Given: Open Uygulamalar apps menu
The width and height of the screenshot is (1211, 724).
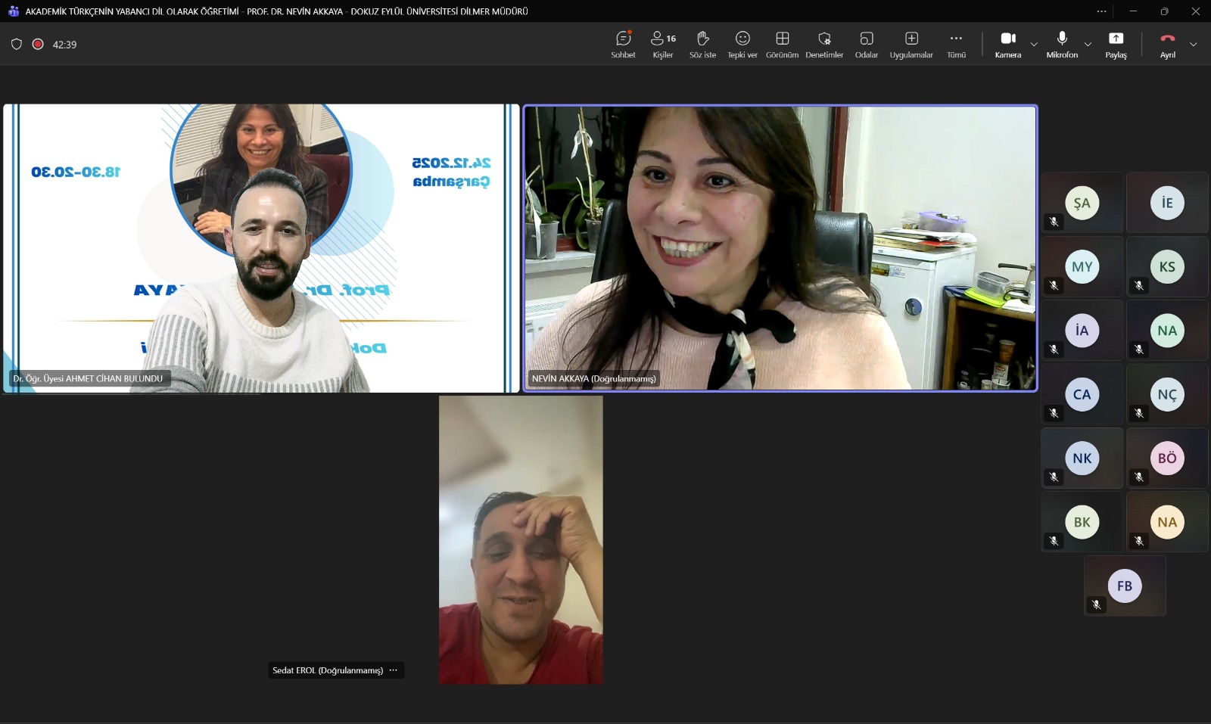Looking at the screenshot, I should coord(911,45).
